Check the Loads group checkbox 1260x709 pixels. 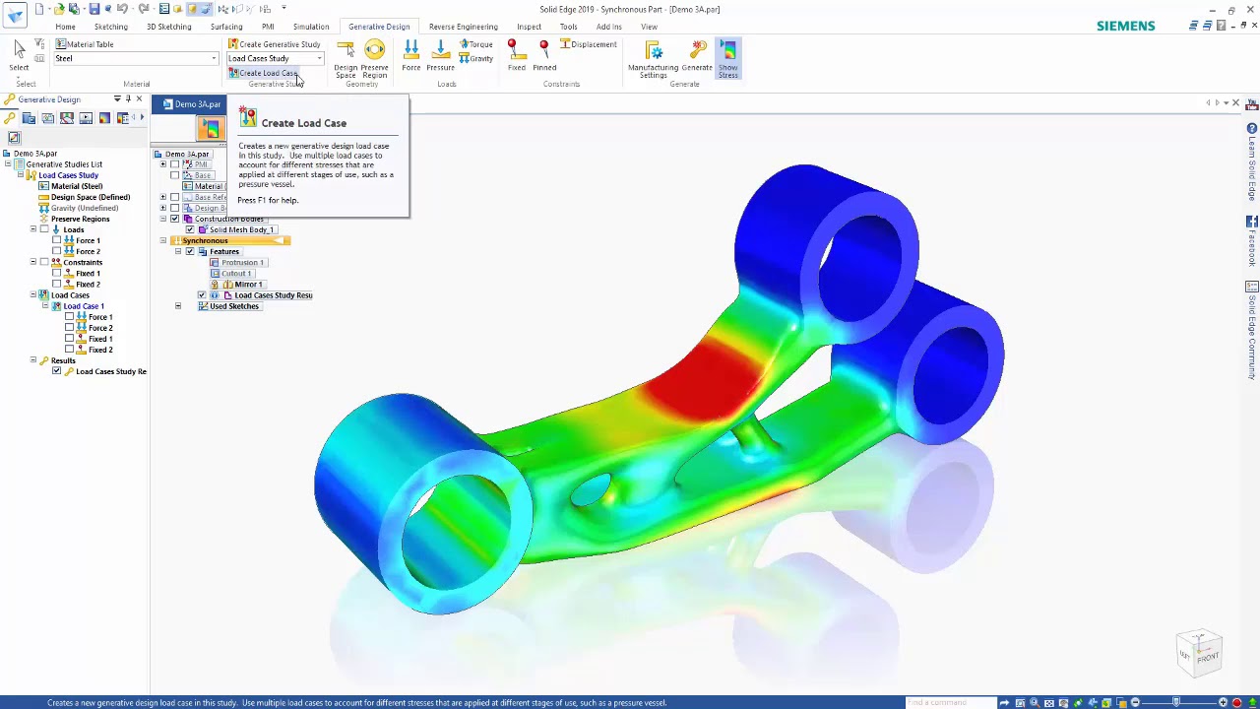[x=44, y=229]
